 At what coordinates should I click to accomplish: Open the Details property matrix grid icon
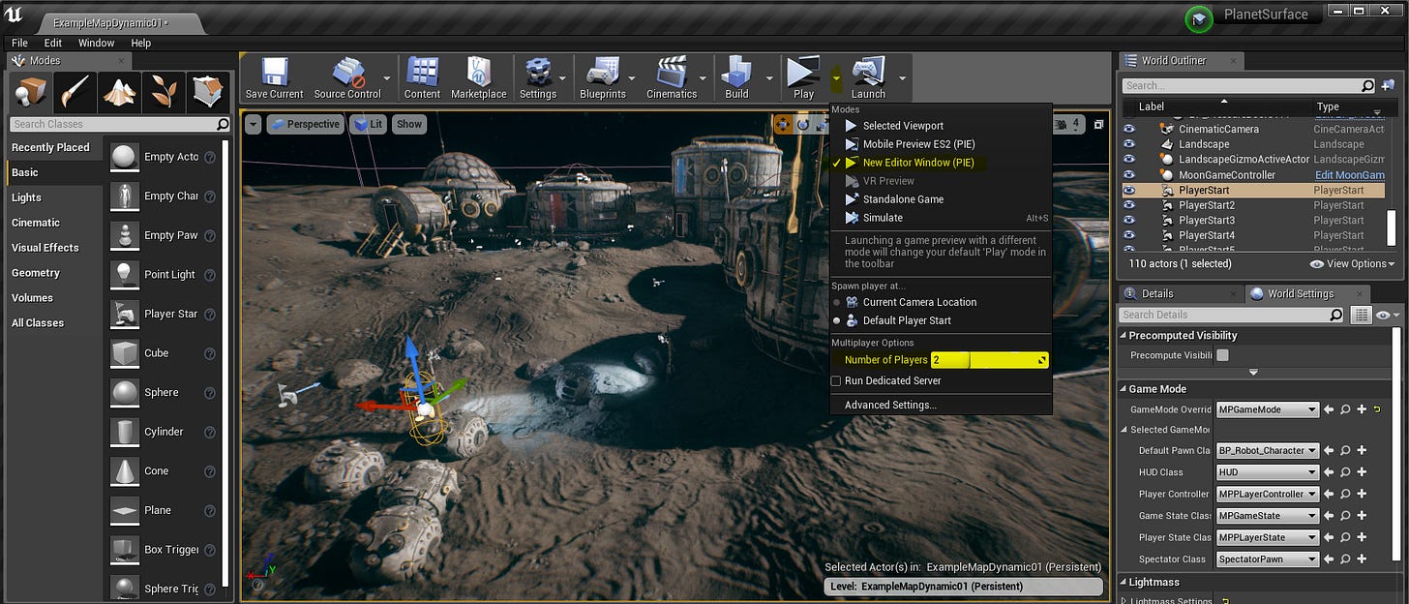(x=1362, y=315)
